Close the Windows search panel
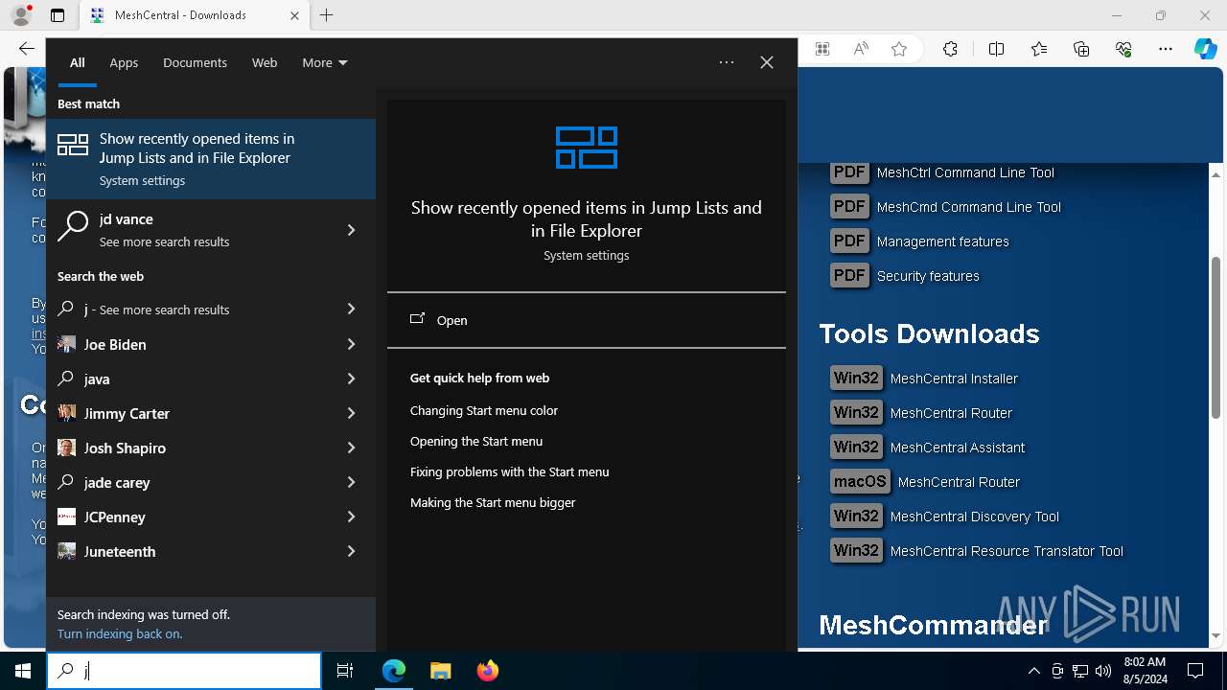 767,62
